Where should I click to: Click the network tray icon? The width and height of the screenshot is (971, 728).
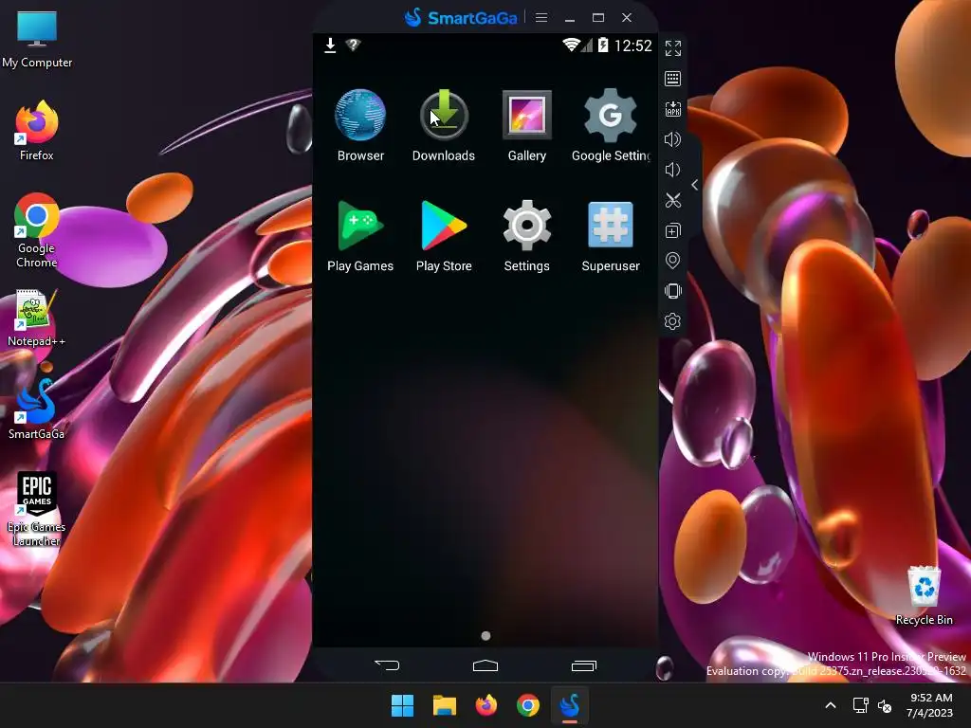[860, 705]
